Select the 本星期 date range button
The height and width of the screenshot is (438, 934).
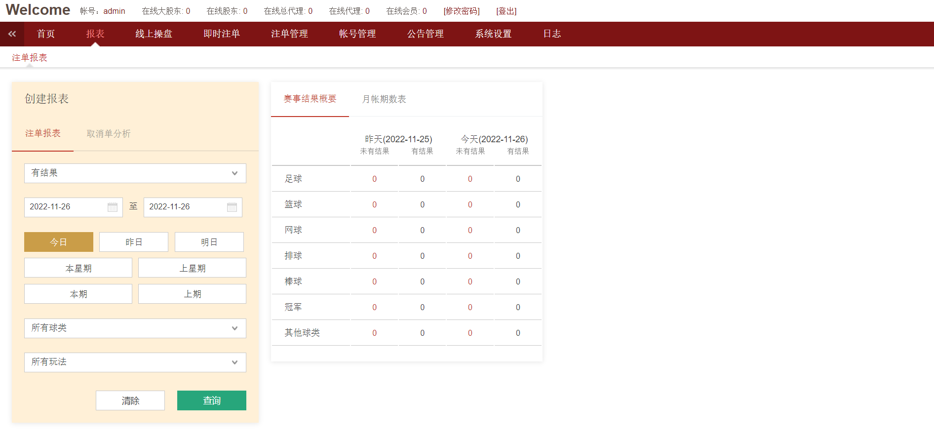(x=78, y=268)
